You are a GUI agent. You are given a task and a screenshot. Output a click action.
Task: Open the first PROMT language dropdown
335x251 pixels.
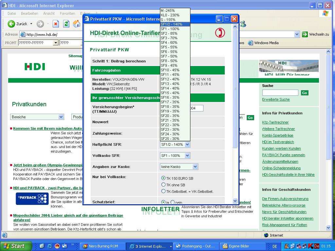tap(56, 43)
